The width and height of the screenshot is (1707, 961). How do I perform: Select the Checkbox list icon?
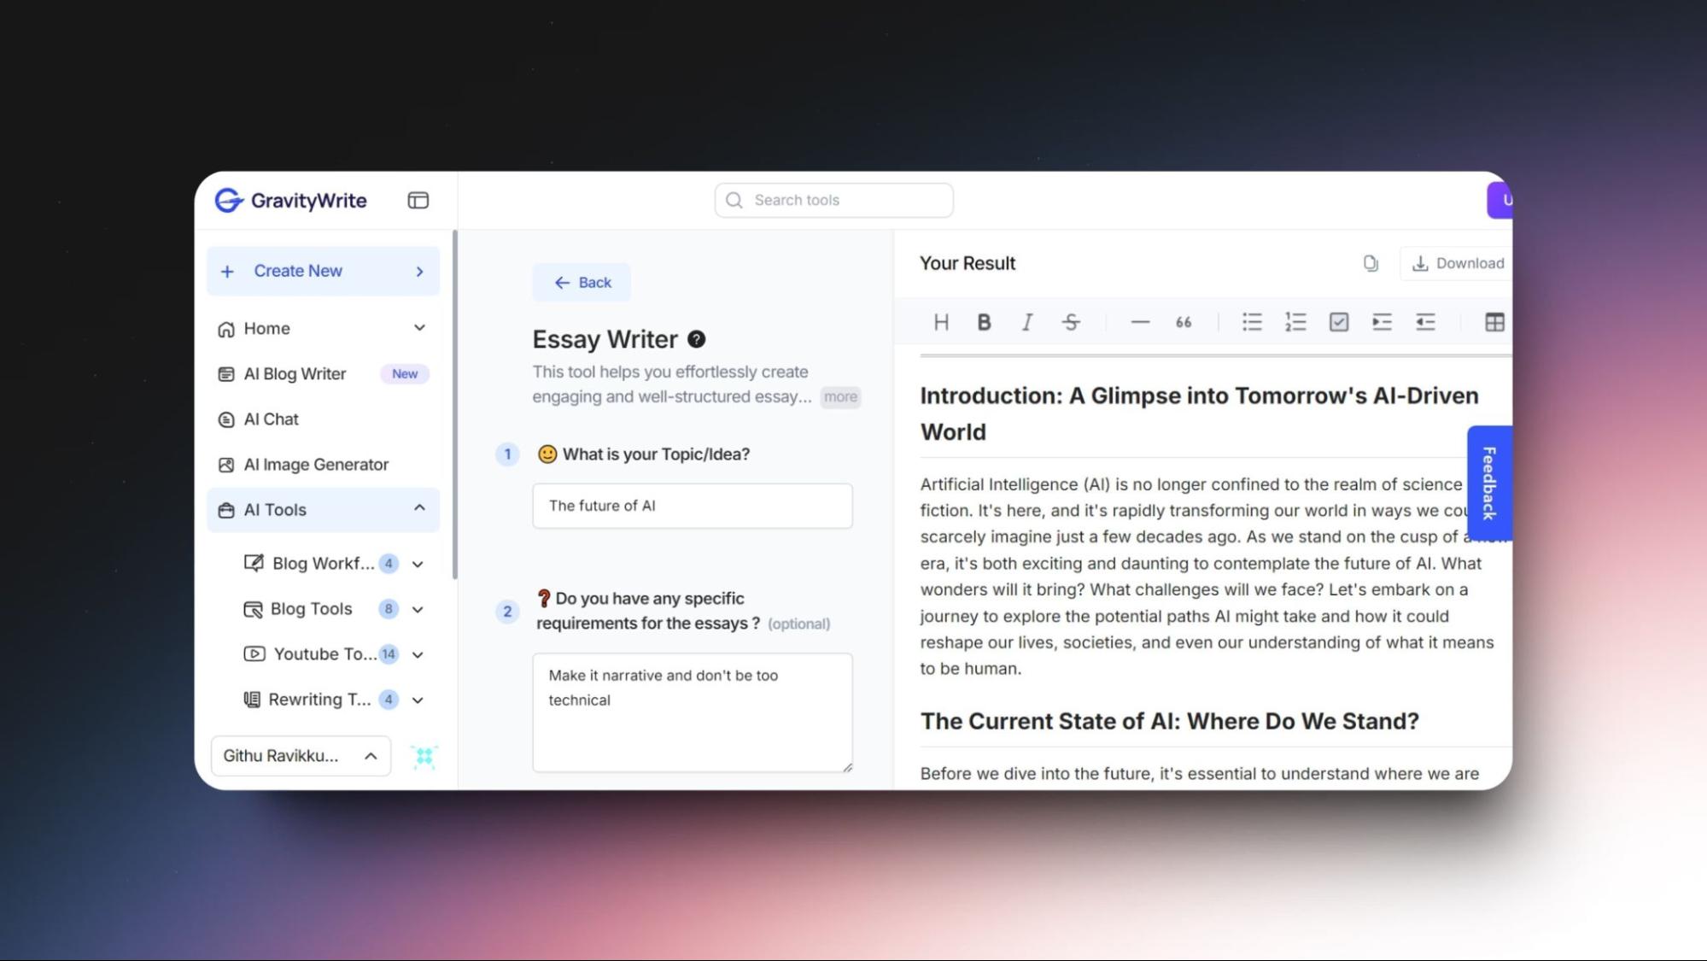click(x=1339, y=321)
